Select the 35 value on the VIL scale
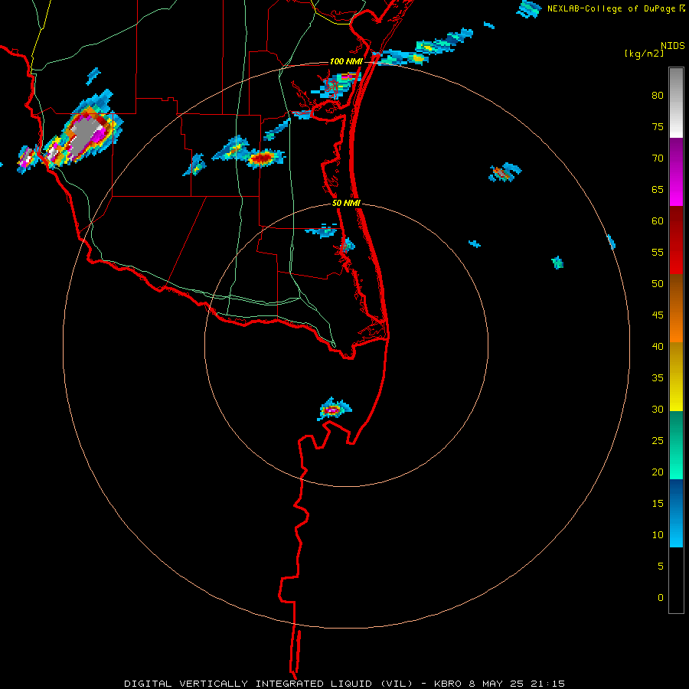This screenshot has height=689, width=689. pyautogui.click(x=658, y=378)
